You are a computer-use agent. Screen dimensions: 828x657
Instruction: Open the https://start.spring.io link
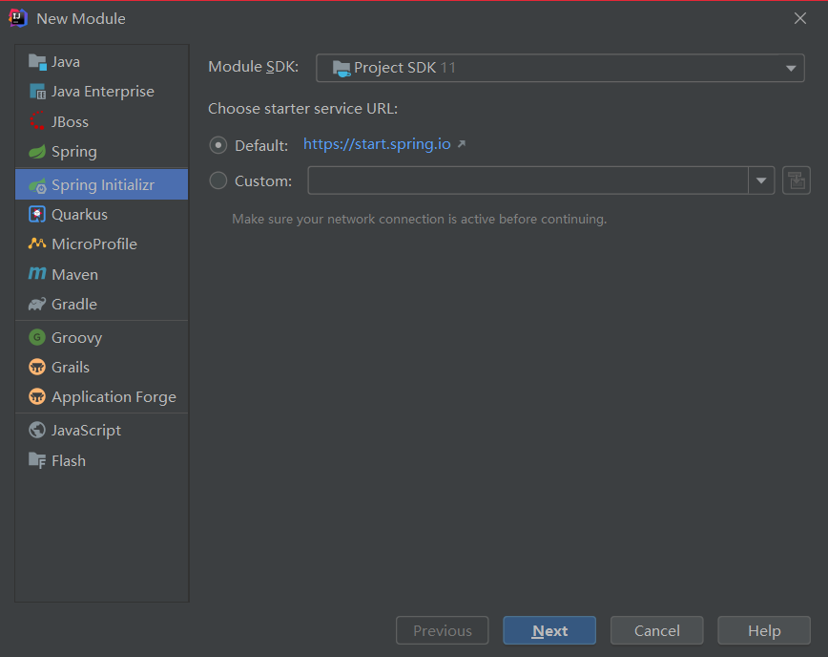377,144
